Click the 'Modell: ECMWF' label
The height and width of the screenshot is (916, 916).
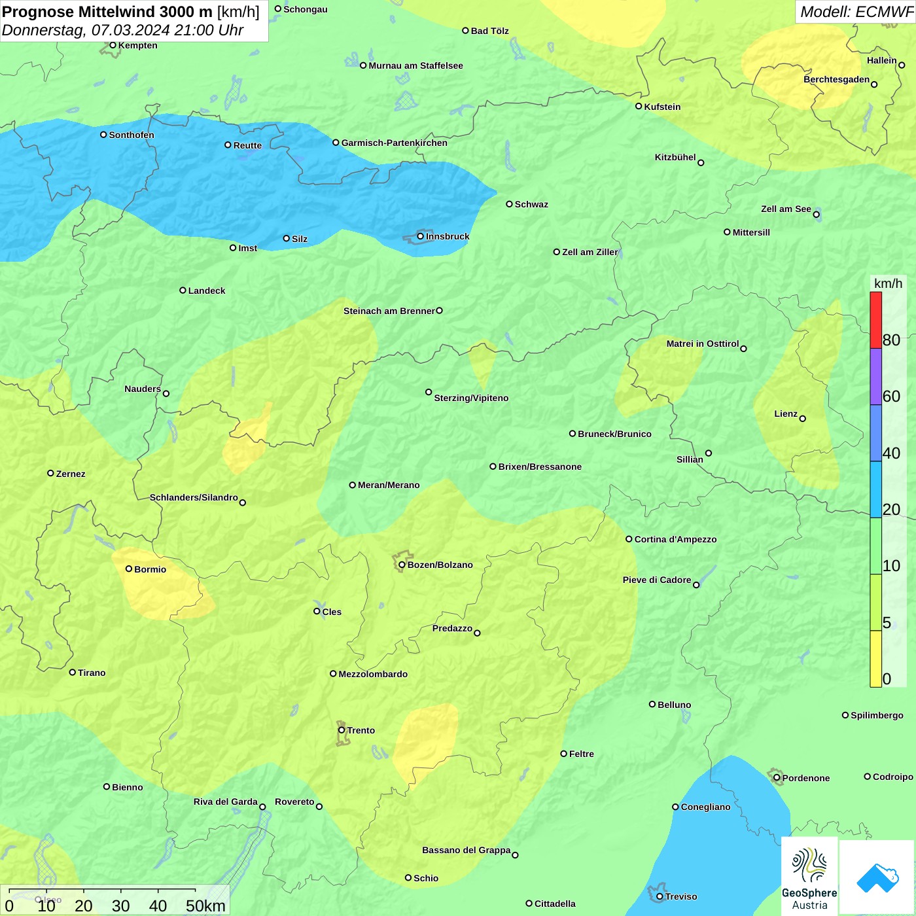[x=856, y=12]
